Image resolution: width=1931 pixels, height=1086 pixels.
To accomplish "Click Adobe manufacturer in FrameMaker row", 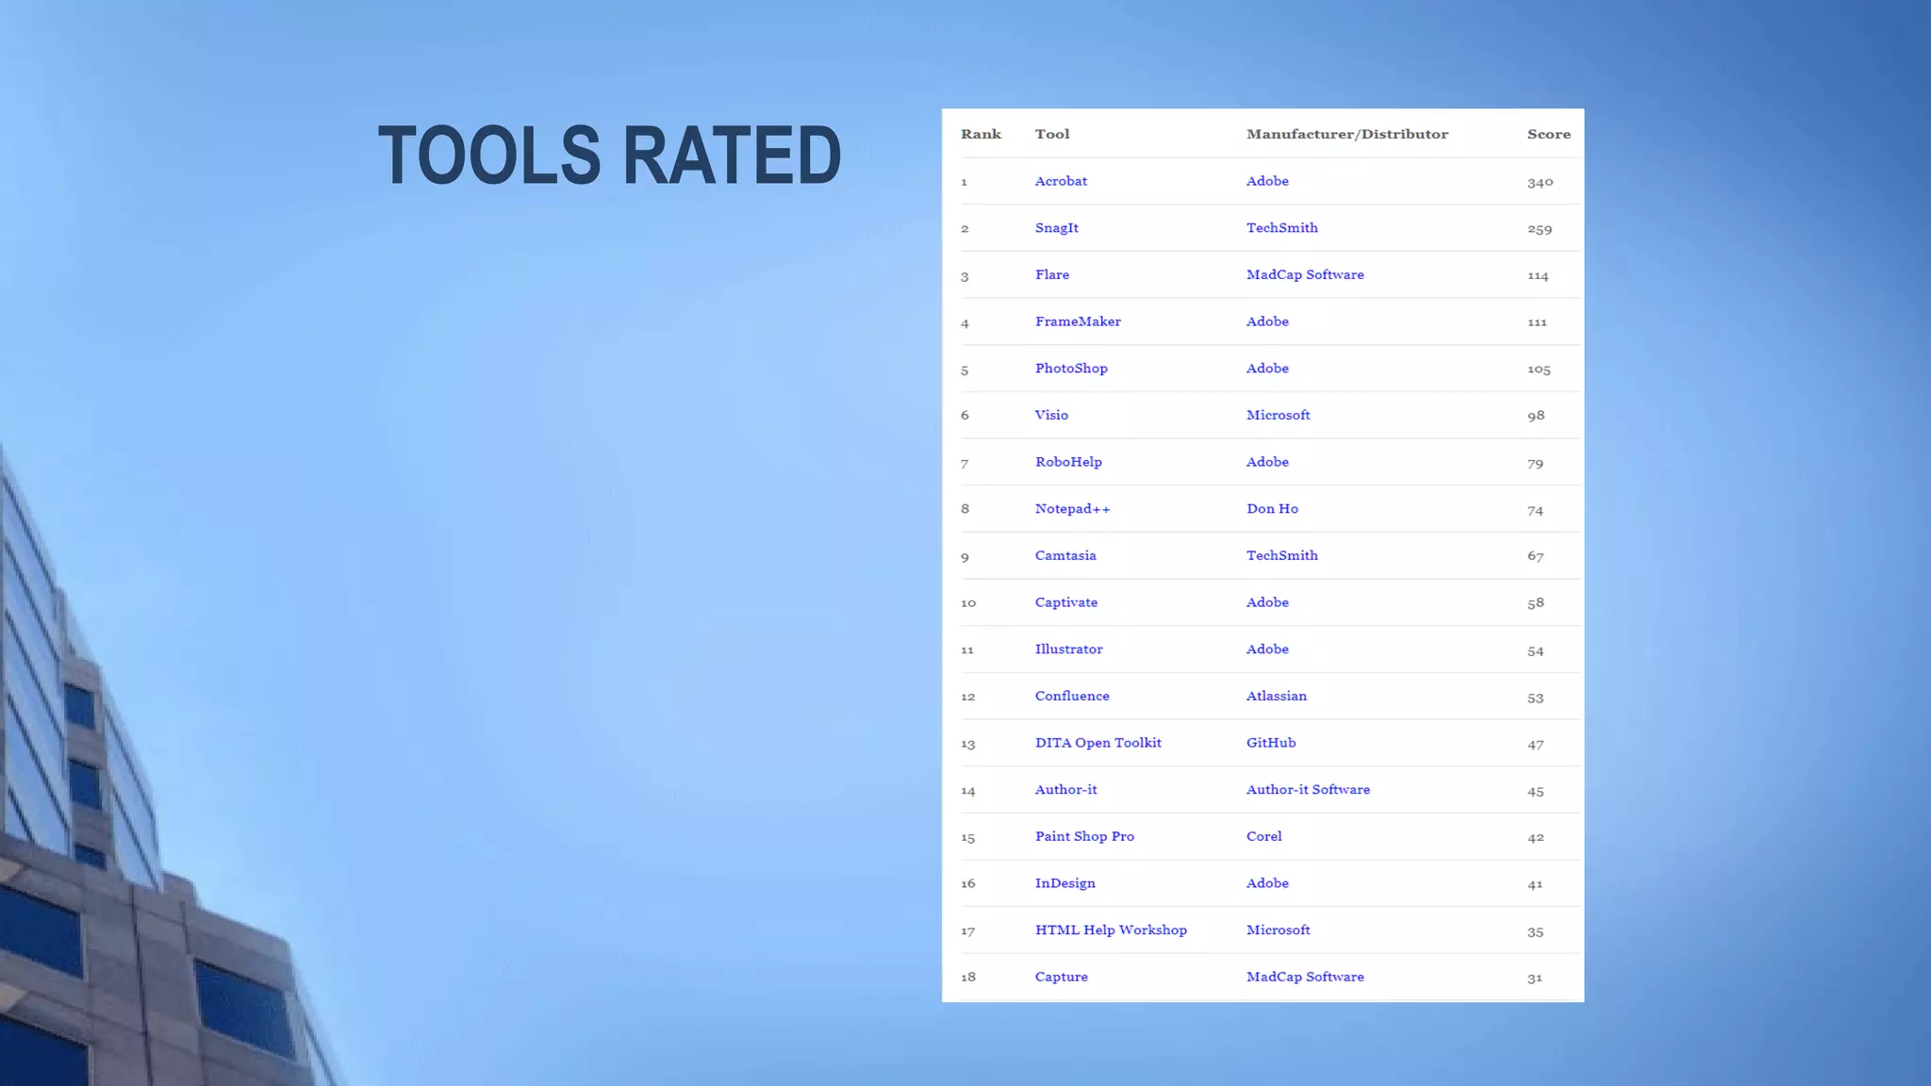I will 1267,321.
